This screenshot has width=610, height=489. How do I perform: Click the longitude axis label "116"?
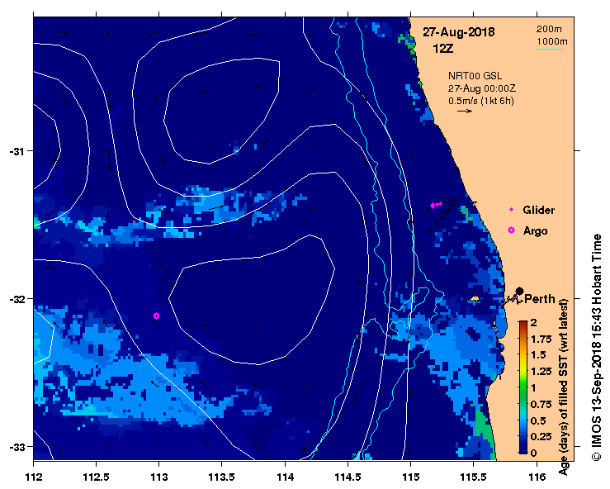(537, 476)
